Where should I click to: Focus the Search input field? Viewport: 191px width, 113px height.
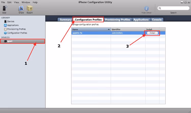point(173,8)
